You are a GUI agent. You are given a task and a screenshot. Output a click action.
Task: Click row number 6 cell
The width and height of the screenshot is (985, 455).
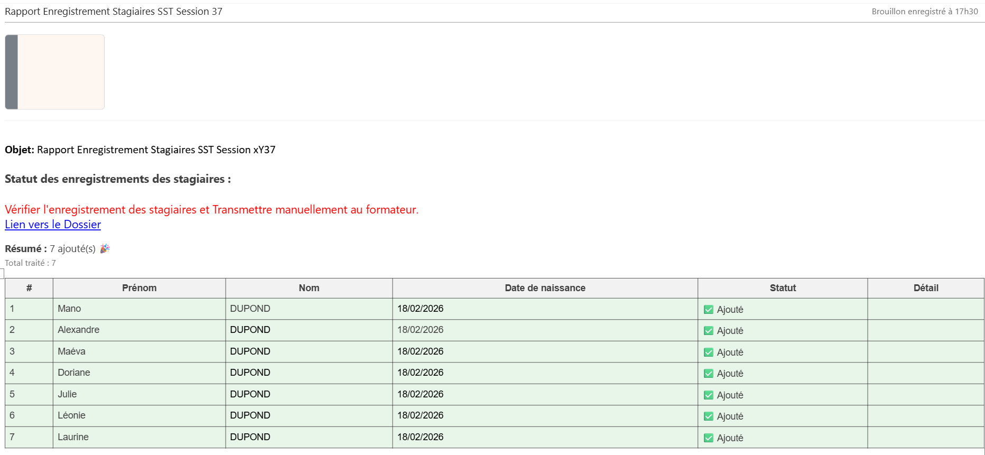(x=29, y=415)
